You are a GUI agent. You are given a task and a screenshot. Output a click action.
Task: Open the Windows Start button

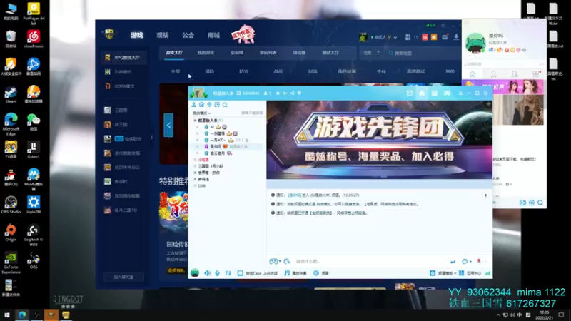(6, 315)
